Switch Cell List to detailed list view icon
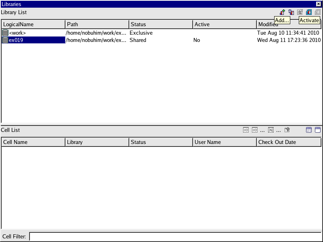 [309, 130]
